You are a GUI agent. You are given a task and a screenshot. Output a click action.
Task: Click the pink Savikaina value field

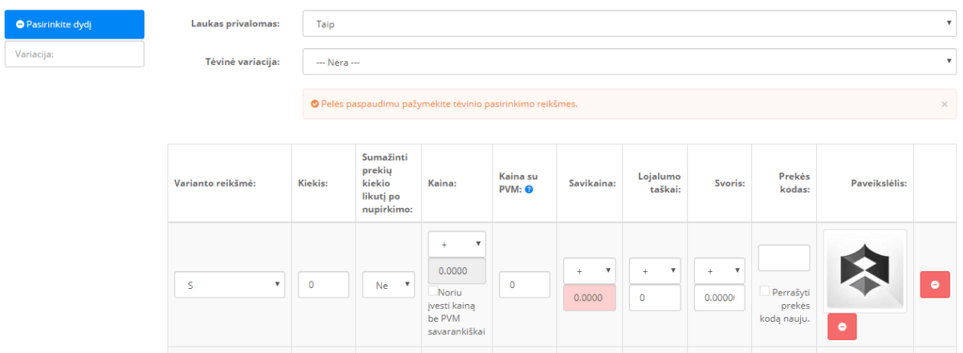pyautogui.click(x=589, y=298)
